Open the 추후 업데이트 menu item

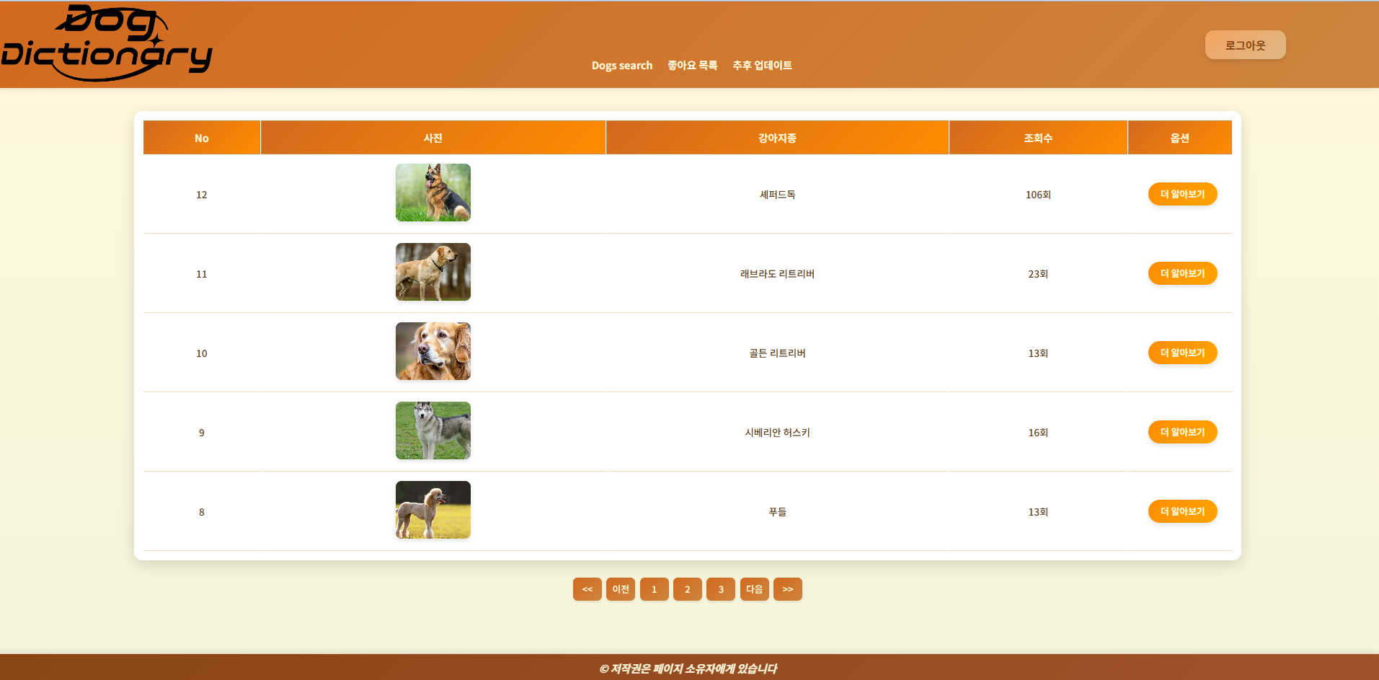click(x=762, y=66)
